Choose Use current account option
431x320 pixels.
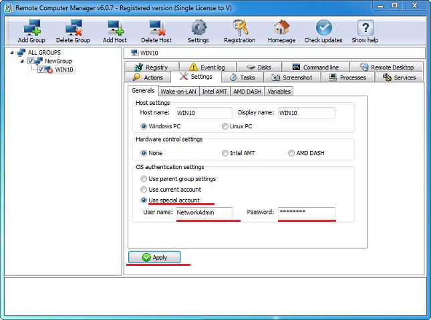(x=144, y=190)
